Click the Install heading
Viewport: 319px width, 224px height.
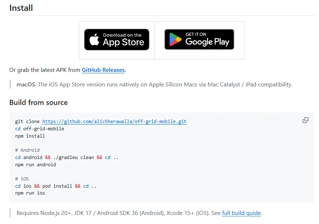[21, 8]
